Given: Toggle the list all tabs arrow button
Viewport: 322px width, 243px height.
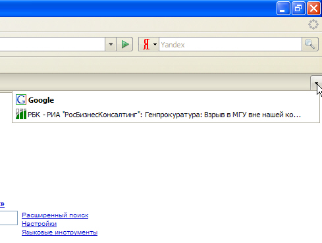Looking at the screenshot, I should (316, 83).
